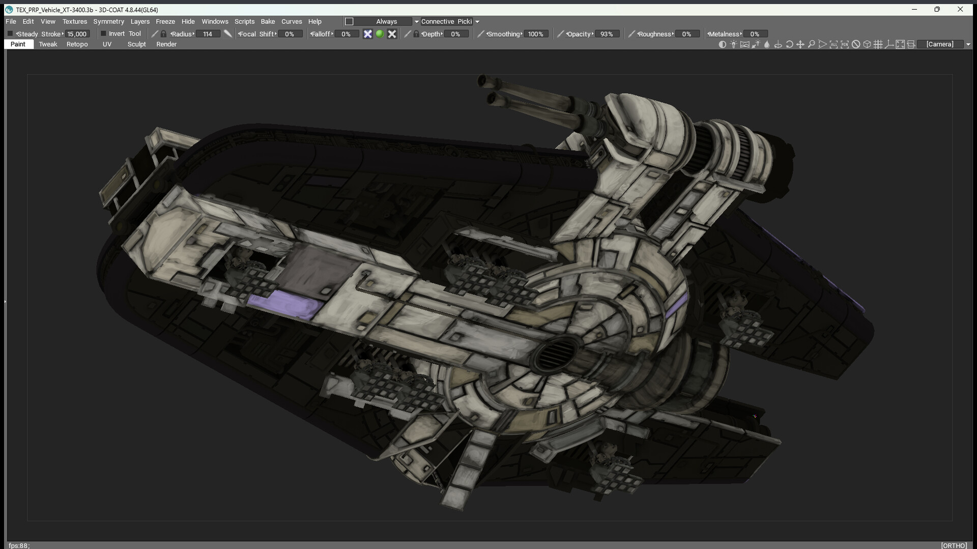Click stacked-frames camera shortcuts icon
This screenshot has width=977, height=549.
(911, 44)
